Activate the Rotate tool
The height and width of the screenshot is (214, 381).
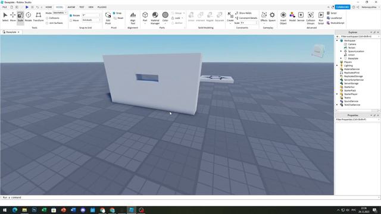click(28, 17)
